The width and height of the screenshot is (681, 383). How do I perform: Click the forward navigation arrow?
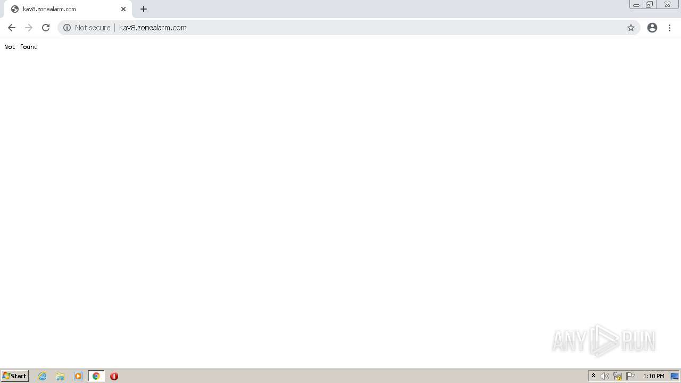point(29,28)
